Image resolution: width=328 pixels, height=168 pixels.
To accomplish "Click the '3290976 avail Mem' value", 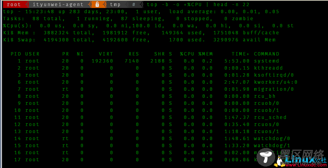I will (244, 40).
